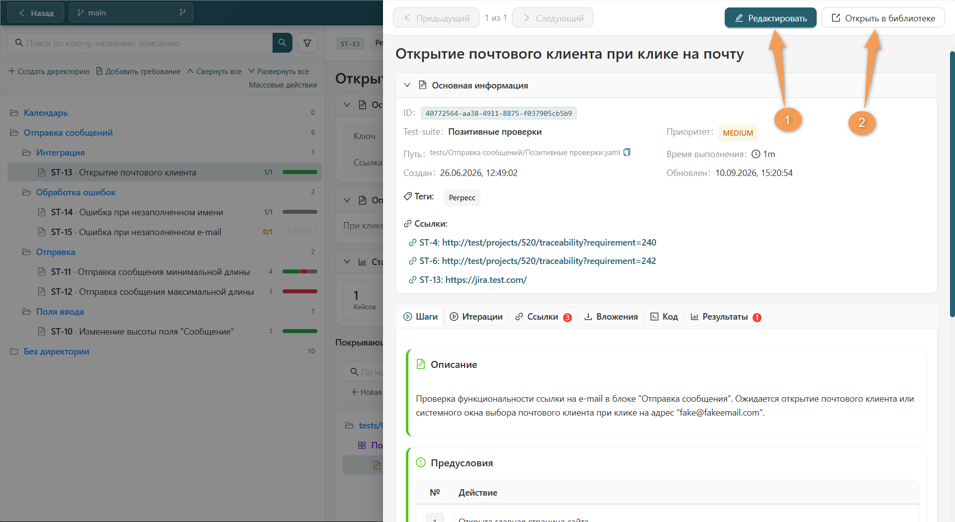Screen dimensions: 955x522
Task: Click the document icon by Основная информация
Action: 422,85
